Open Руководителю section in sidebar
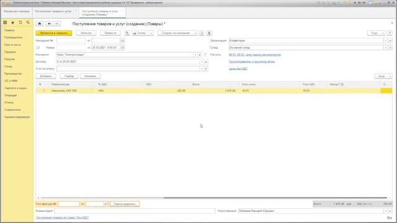 [14, 37]
